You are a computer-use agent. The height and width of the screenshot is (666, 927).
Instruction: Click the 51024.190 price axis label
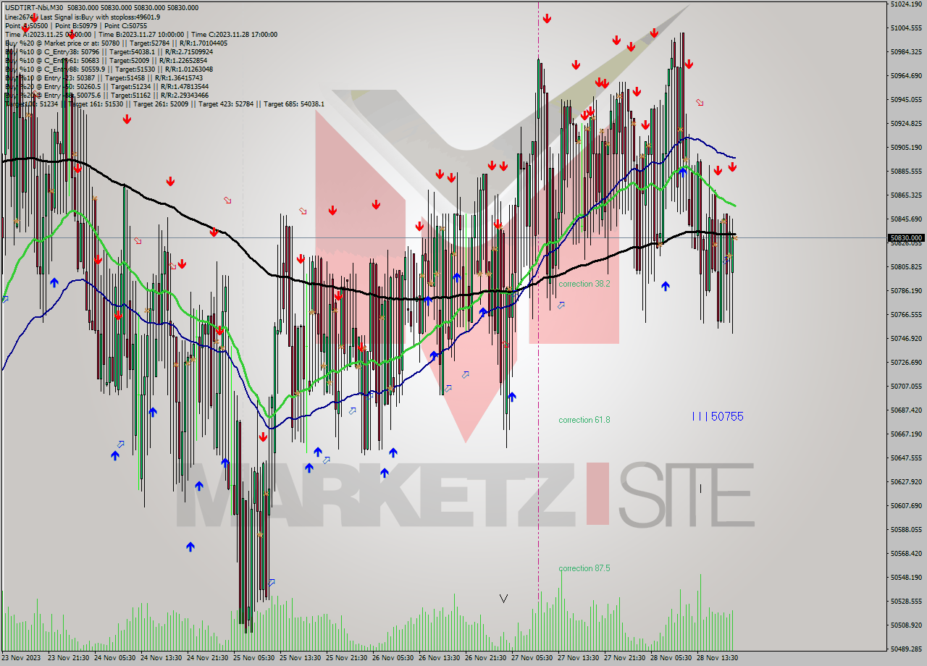(x=906, y=4)
